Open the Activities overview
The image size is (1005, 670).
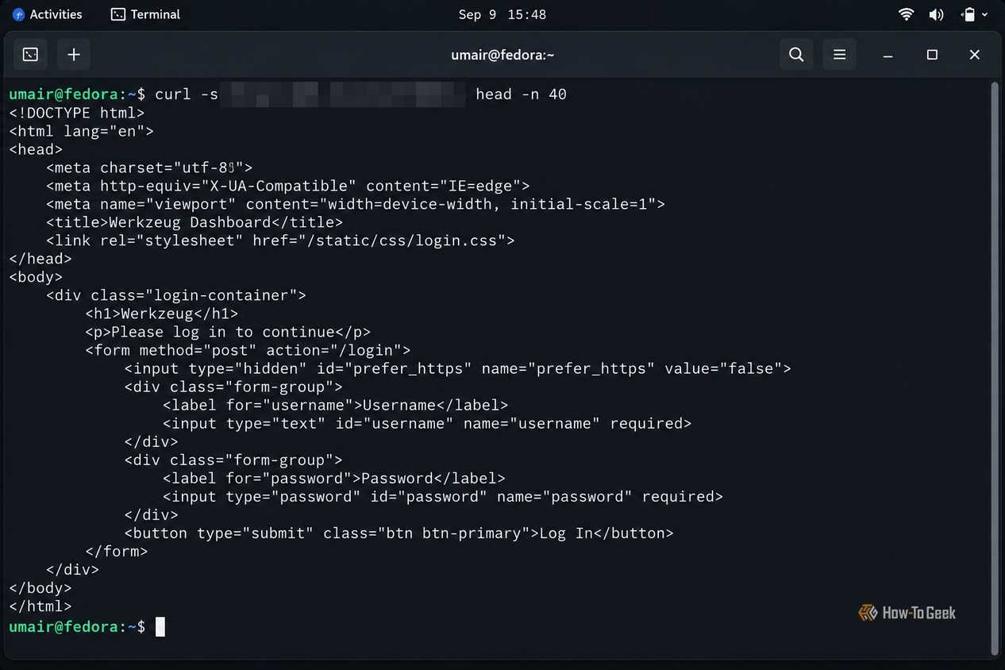coord(48,14)
